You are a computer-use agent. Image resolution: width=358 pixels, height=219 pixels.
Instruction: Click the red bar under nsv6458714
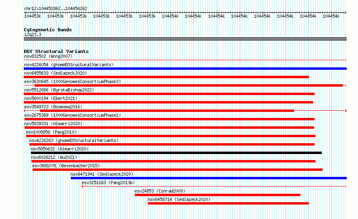pos(228,203)
